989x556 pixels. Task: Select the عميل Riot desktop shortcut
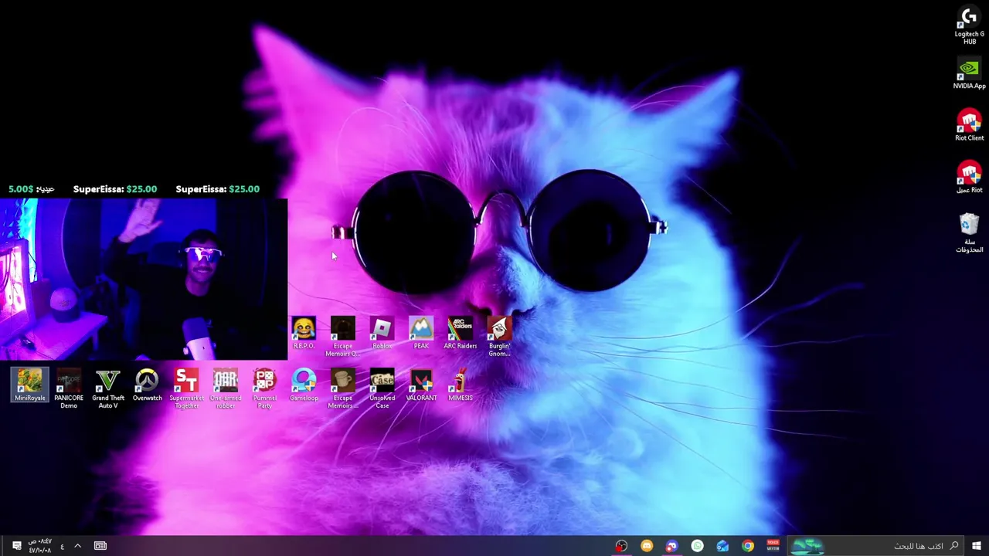(x=969, y=178)
